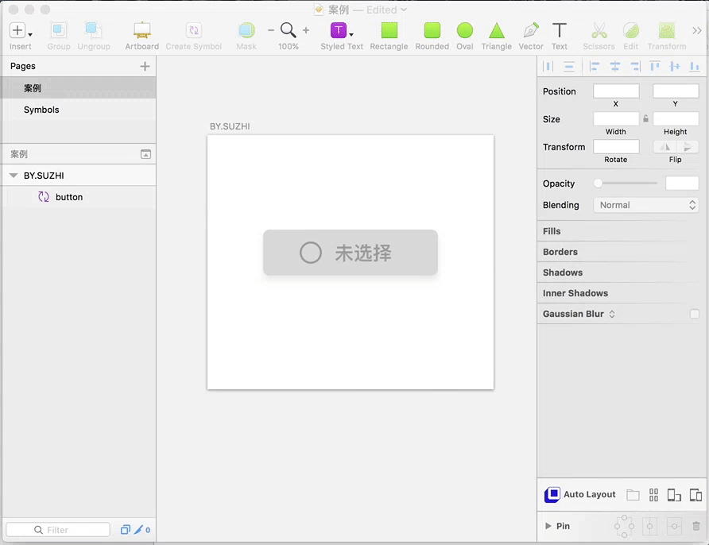The width and height of the screenshot is (709, 545).
Task: Open the Blending mode dropdown
Action: [645, 205]
